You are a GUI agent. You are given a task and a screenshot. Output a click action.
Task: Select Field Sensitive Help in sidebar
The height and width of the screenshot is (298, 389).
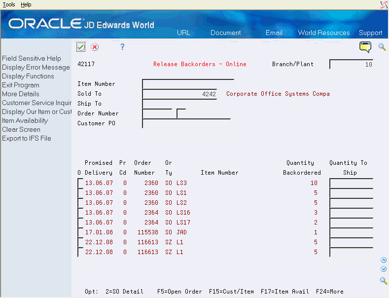coord(32,58)
